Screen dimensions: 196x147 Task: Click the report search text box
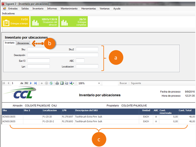(x=110, y=83)
